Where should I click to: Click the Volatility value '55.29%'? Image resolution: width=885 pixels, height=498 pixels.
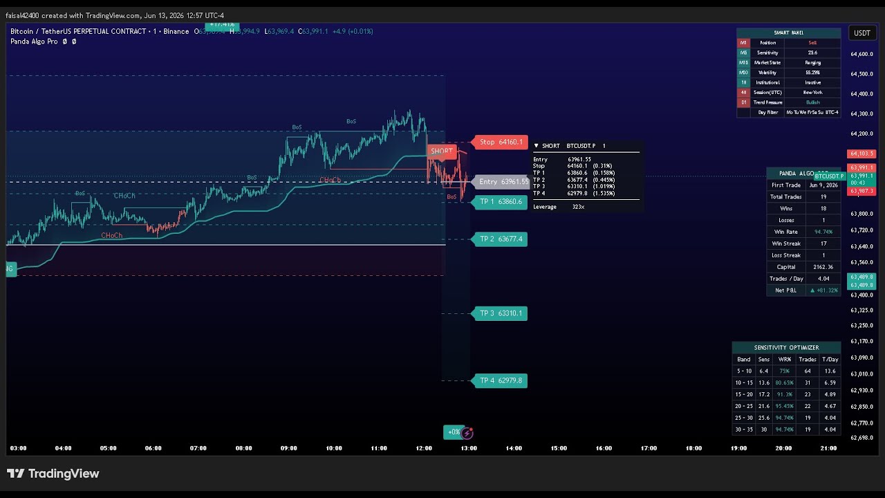coord(812,73)
